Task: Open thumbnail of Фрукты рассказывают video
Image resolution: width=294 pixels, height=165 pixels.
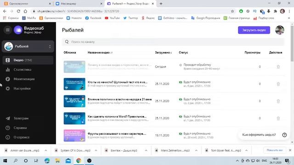Action: coord(74,136)
